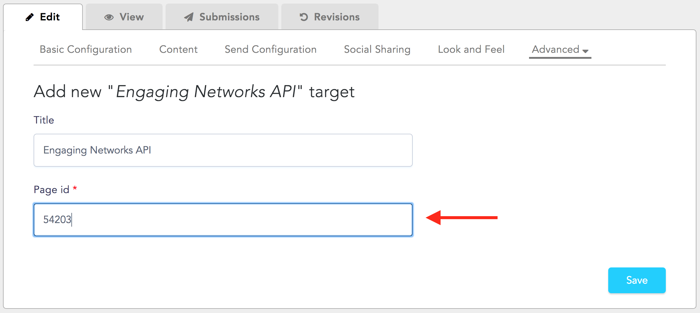
Task: Open Look and Feel section
Action: click(471, 49)
